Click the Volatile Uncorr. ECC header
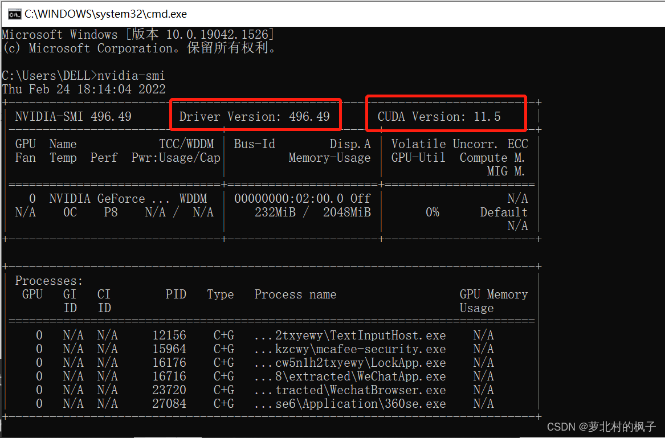The width and height of the screenshot is (665, 438). coord(460,144)
